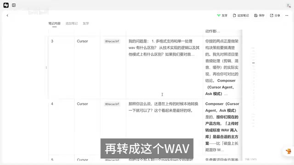Click the word count label at bottom right
Viewport: 294px width, 165px height.
coord(250,159)
